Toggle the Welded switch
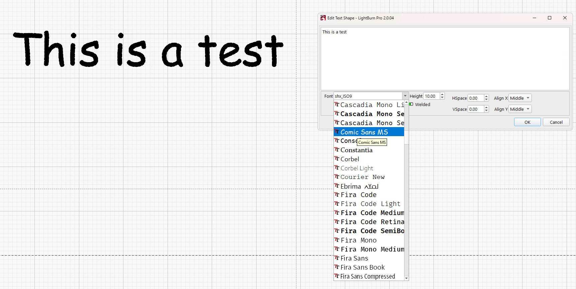 pos(411,104)
